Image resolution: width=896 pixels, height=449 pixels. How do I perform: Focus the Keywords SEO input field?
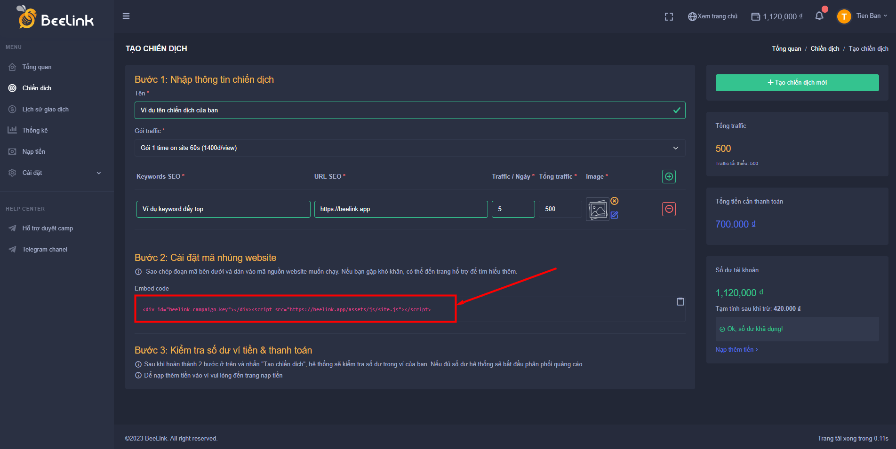pos(223,209)
